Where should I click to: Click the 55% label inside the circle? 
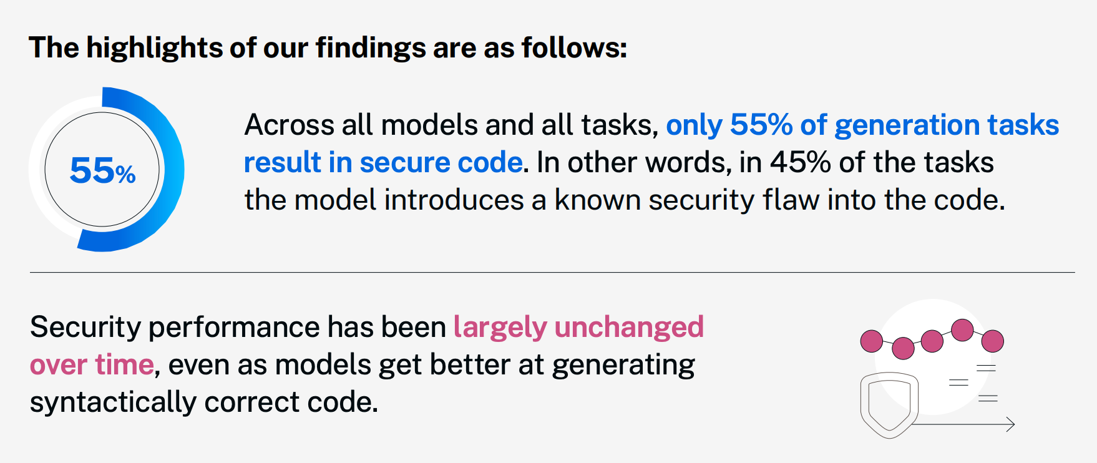(102, 170)
